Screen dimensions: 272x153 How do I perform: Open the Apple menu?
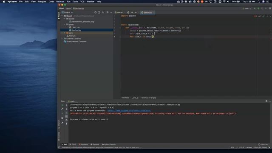click(4, 2)
